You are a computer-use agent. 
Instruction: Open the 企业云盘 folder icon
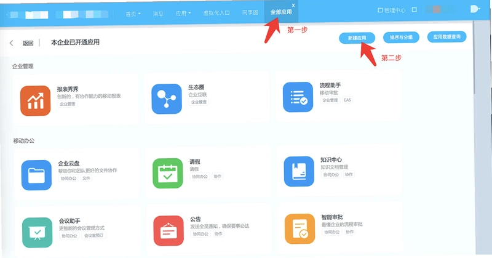click(36, 175)
